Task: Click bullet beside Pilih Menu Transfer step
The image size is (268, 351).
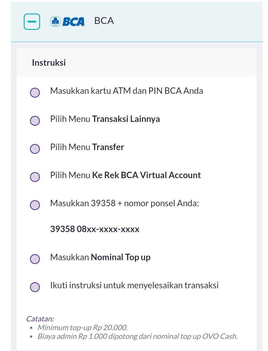Action: (35, 149)
